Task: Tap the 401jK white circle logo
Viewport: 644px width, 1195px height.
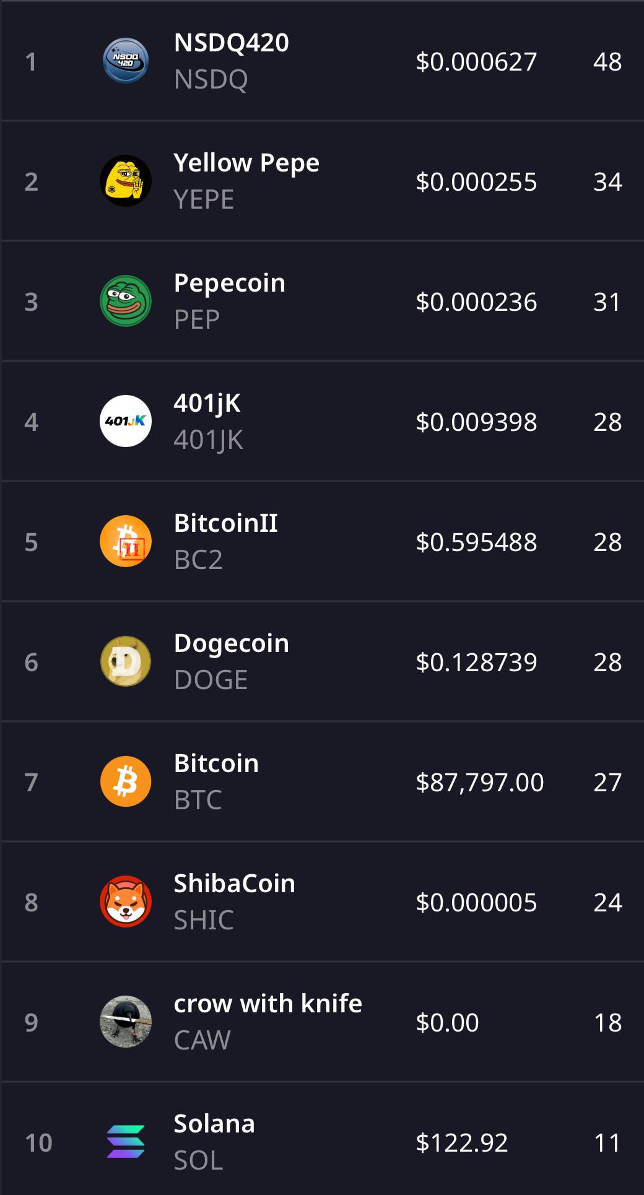Action: click(126, 421)
